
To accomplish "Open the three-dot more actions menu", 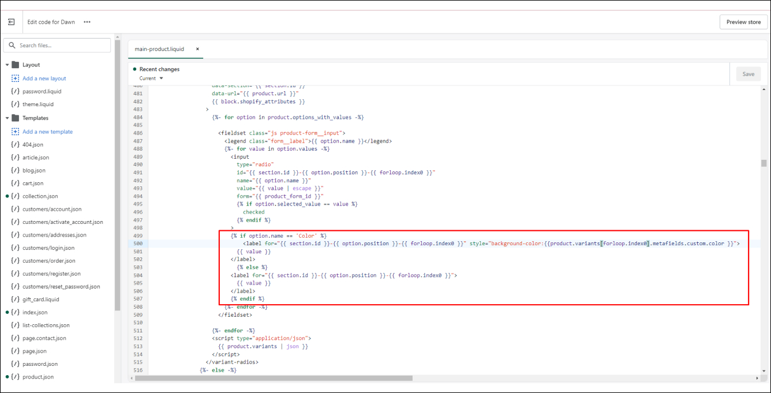I will [87, 22].
